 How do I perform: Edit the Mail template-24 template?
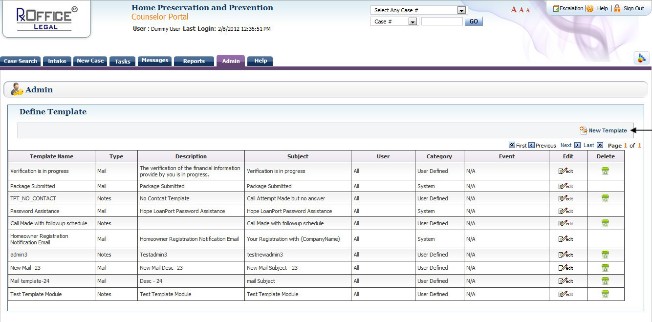coord(565,281)
